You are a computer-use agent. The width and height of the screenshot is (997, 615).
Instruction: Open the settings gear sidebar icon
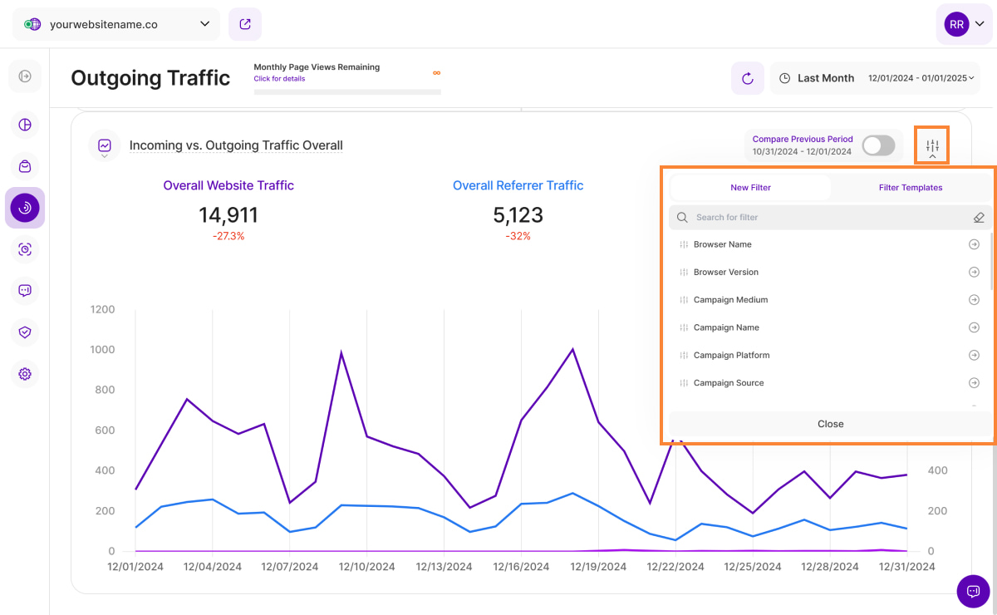coord(25,374)
